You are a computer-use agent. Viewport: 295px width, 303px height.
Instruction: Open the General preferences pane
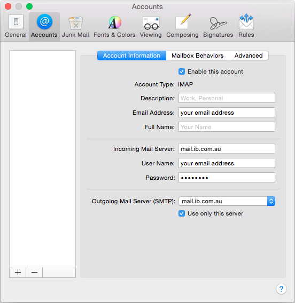coord(15,26)
